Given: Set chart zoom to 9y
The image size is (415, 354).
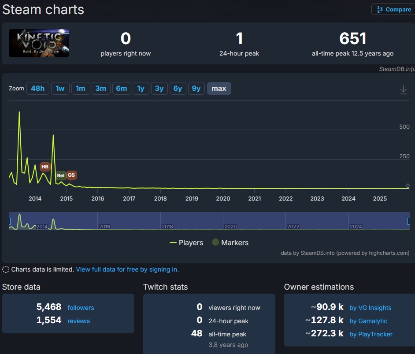Looking at the screenshot, I should 196,89.
